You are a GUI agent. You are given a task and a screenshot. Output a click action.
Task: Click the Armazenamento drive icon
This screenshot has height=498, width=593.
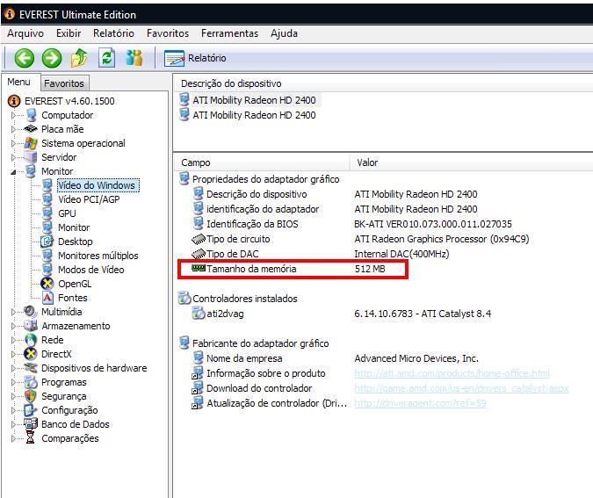coord(31,326)
